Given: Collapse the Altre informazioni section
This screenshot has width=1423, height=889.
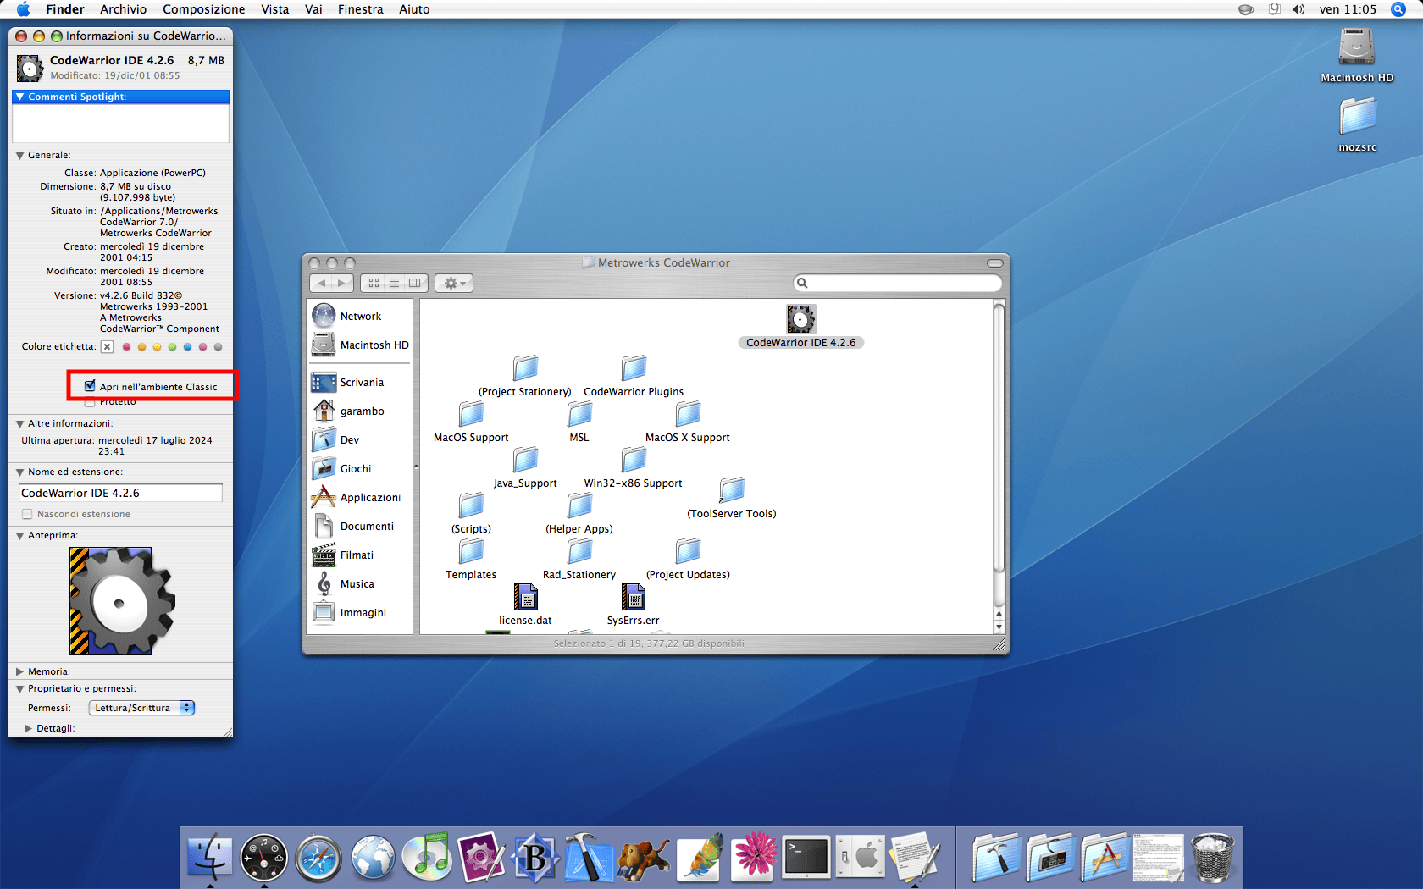Looking at the screenshot, I should pyautogui.click(x=19, y=424).
